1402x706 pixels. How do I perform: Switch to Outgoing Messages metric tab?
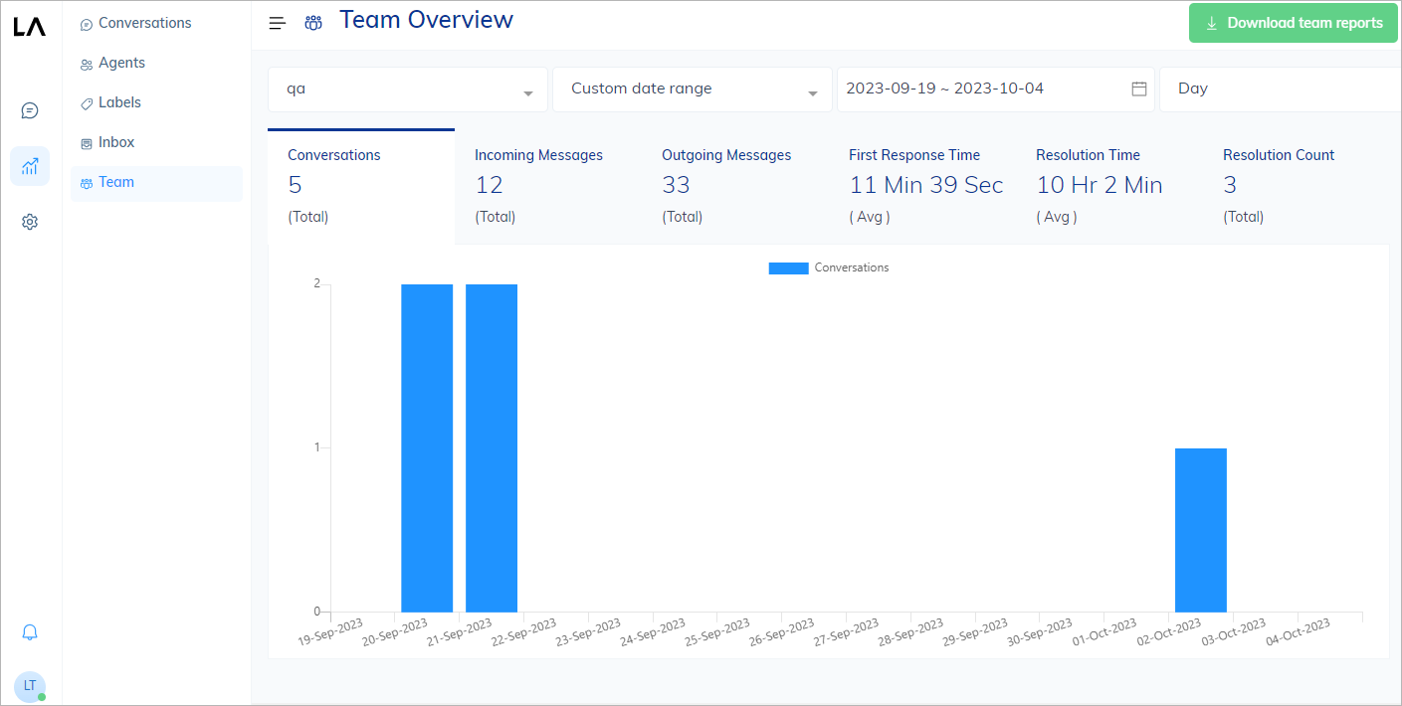pyautogui.click(x=735, y=186)
